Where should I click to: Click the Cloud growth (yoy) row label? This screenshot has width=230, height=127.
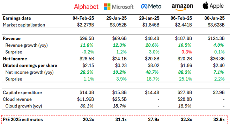point(24,106)
